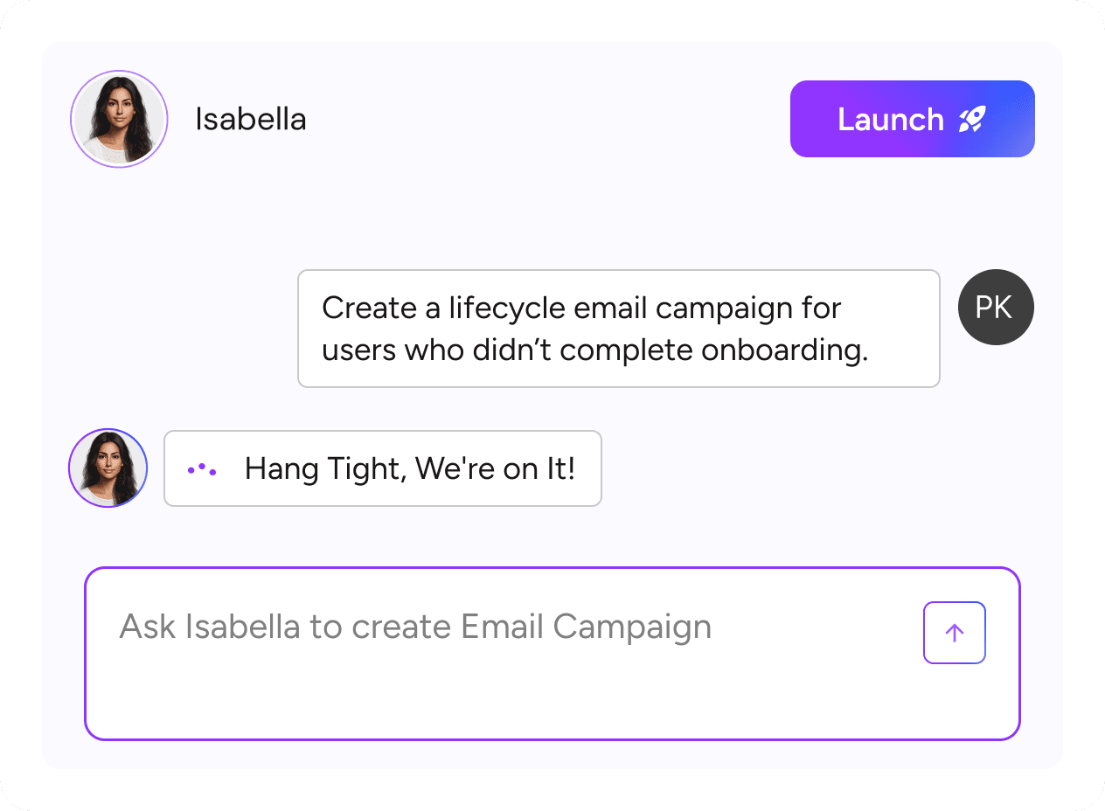Click the text "Create a lifecycle email campaign for"
This screenshot has width=1105, height=811.
[581, 308]
